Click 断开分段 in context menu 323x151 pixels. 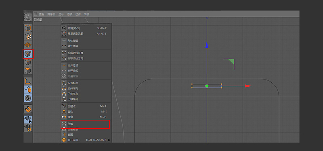point(86,71)
